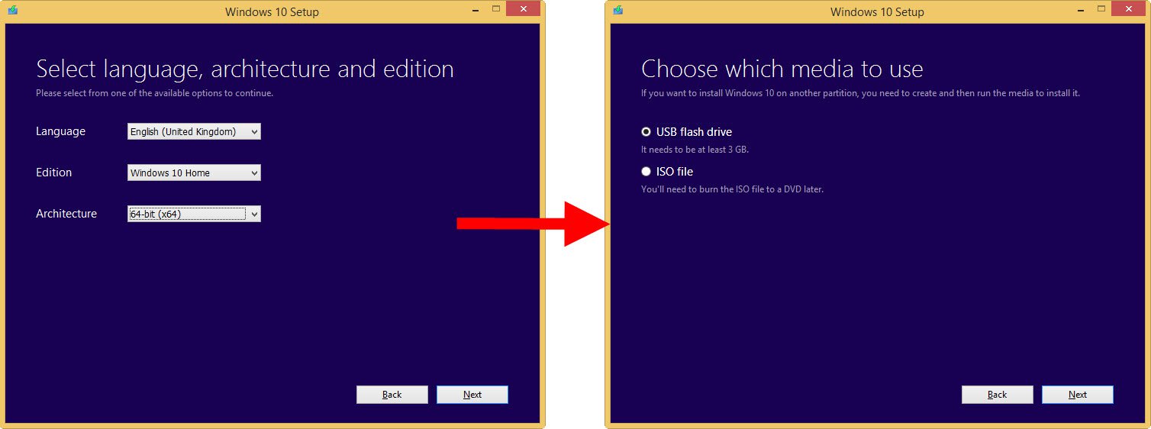Expand the Architecture dropdown showing 64-bit (x64)

tap(194, 214)
